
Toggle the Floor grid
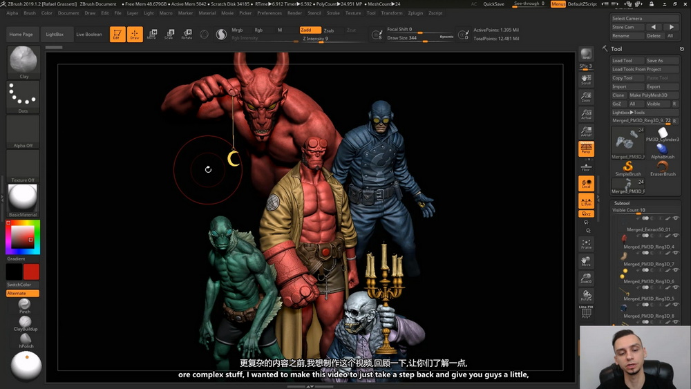point(586,167)
